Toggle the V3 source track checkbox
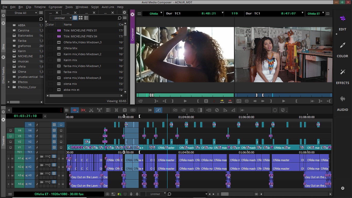 (x=11, y=136)
